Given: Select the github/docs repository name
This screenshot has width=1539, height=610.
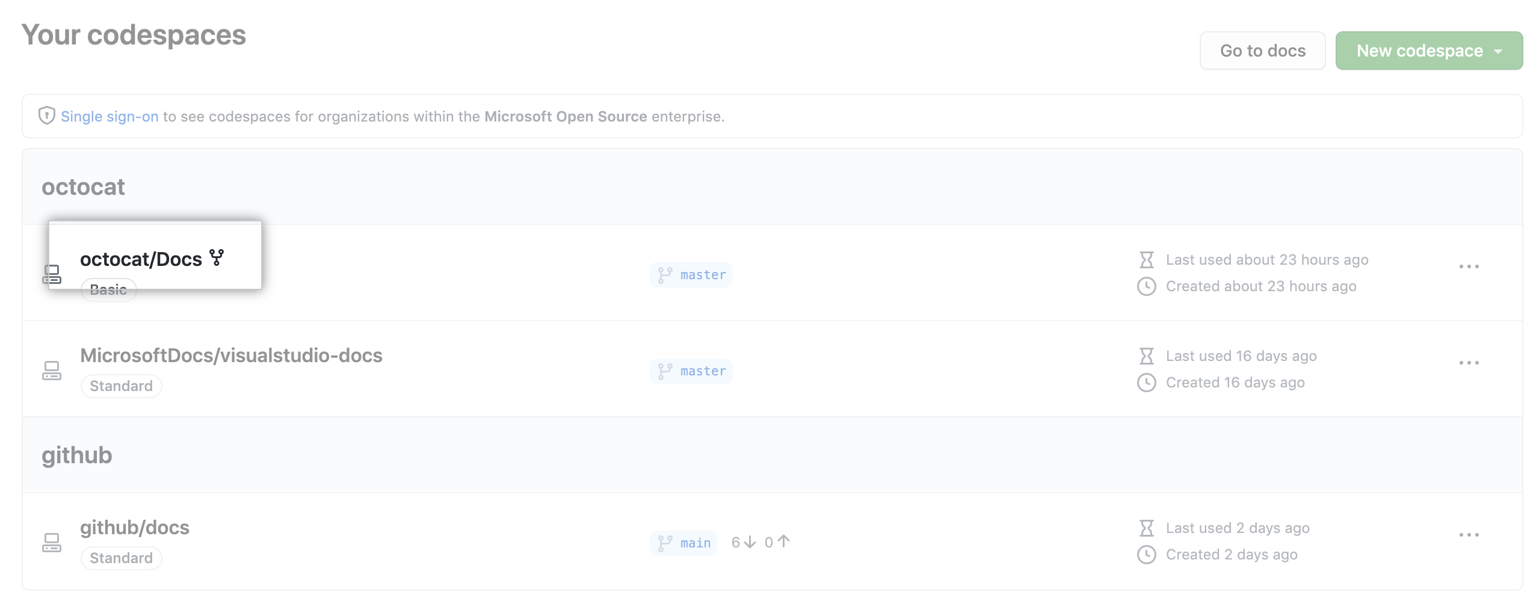Looking at the screenshot, I should pyautogui.click(x=135, y=528).
